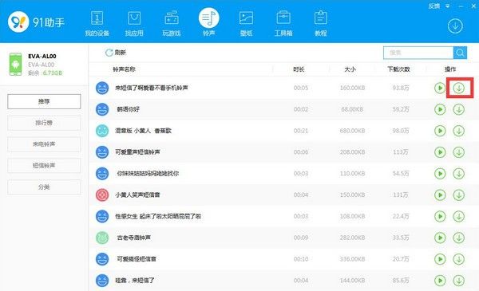Click the 刷新 refresh button
Screen dimensions: 479x291
(116, 53)
